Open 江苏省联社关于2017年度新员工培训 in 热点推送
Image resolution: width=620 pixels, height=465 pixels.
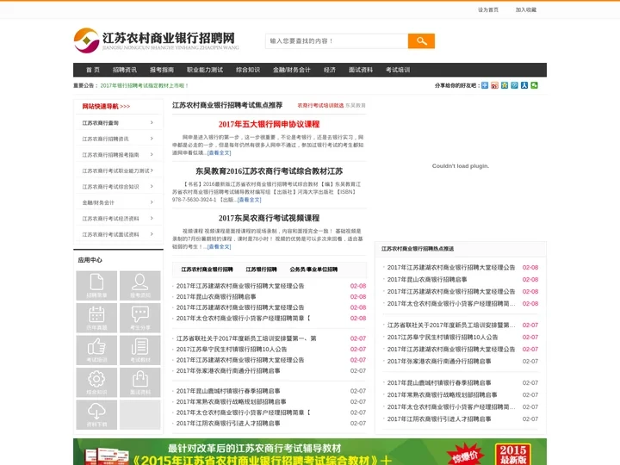pyautogui.click(x=451, y=325)
